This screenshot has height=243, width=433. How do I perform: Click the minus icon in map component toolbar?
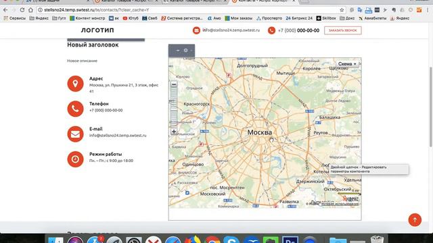tap(177, 51)
